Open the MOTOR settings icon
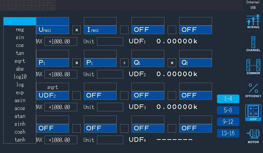 (x=253, y=136)
